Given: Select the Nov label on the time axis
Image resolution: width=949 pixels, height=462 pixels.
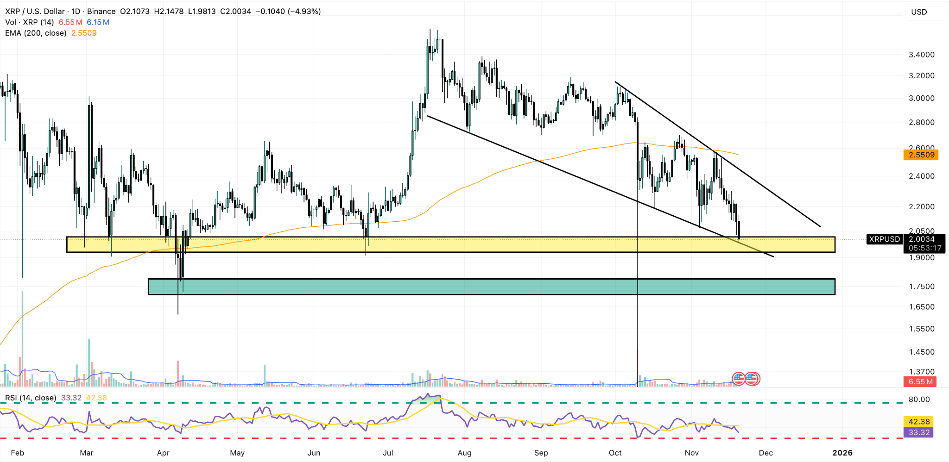Looking at the screenshot, I should [692, 453].
